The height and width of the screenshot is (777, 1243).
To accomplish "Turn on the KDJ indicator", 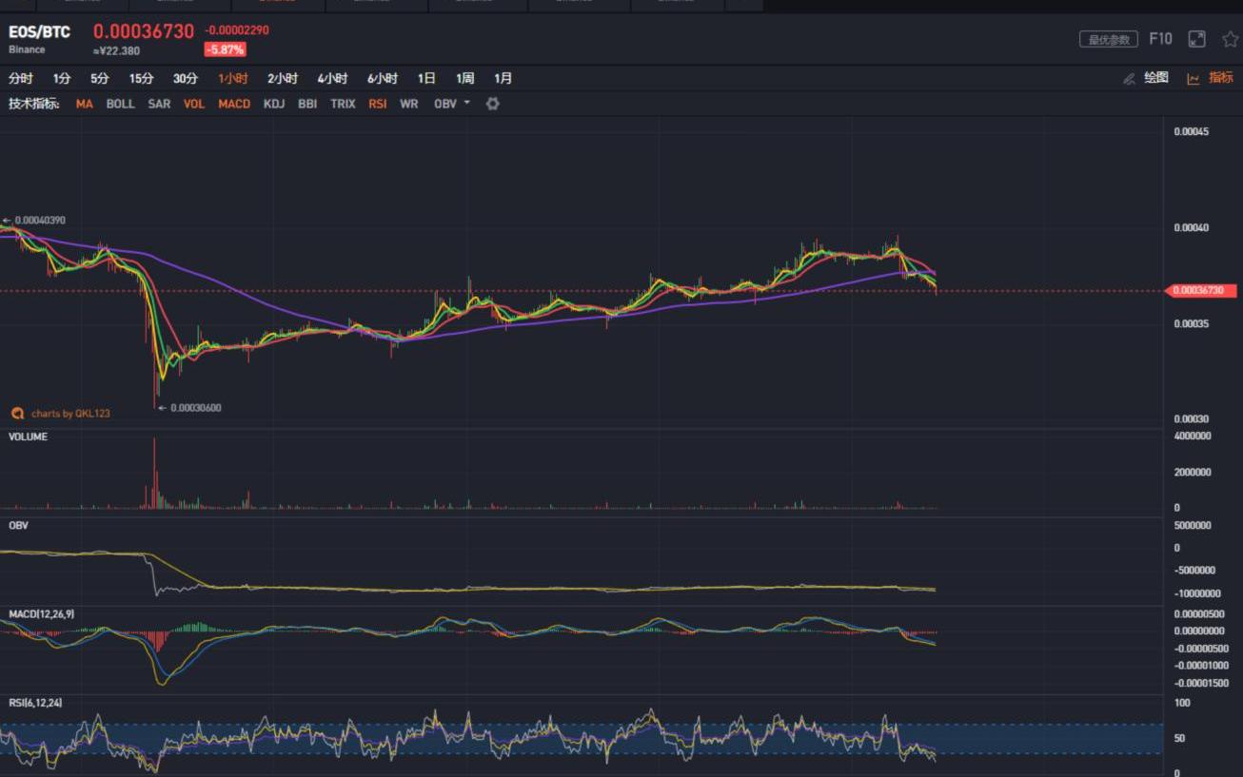I will coord(274,104).
